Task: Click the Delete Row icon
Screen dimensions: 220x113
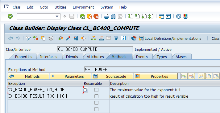Action: pyautogui.click(x=191, y=76)
